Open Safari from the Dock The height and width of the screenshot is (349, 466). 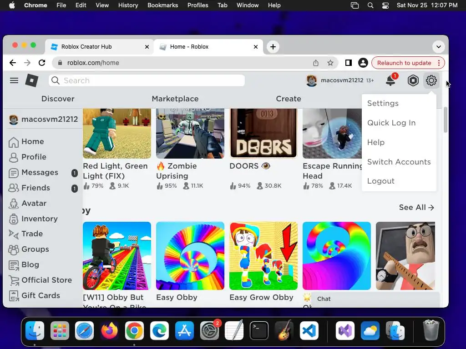pyautogui.click(x=85, y=330)
